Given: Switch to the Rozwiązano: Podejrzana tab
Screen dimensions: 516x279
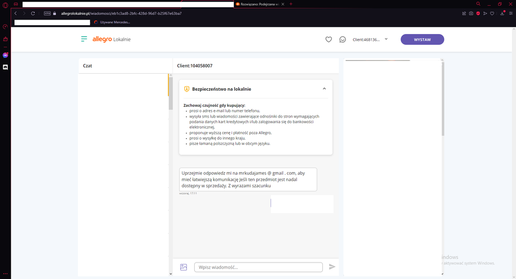Looking at the screenshot, I should pyautogui.click(x=257, y=4).
